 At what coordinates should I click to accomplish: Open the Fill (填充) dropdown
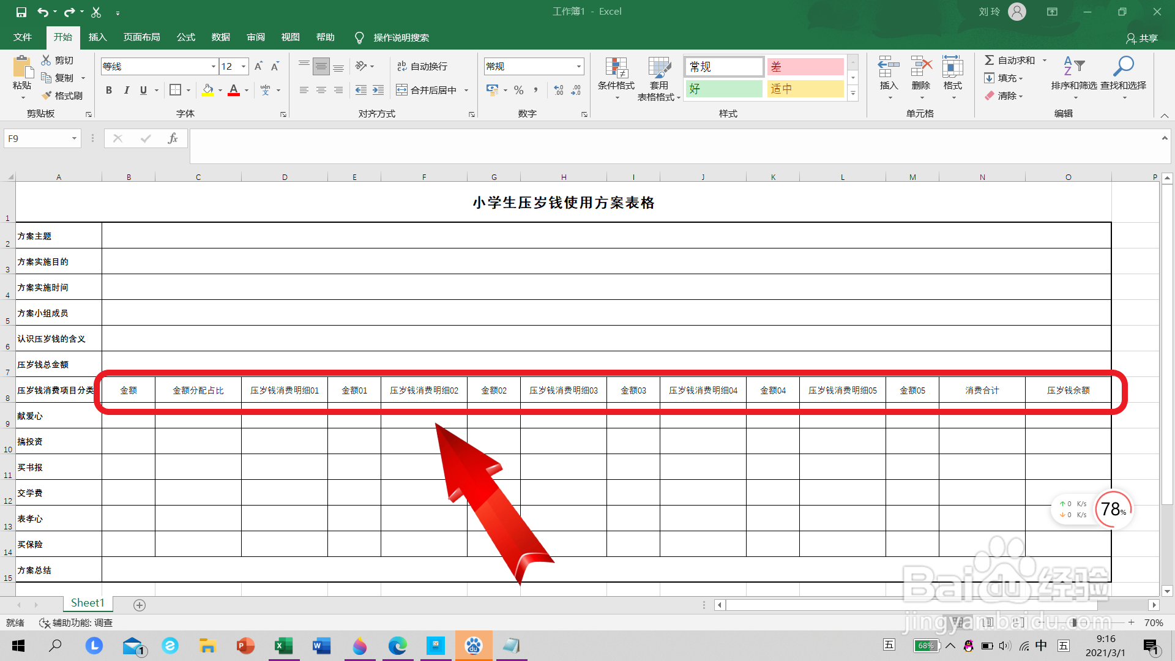(1004, 78)
